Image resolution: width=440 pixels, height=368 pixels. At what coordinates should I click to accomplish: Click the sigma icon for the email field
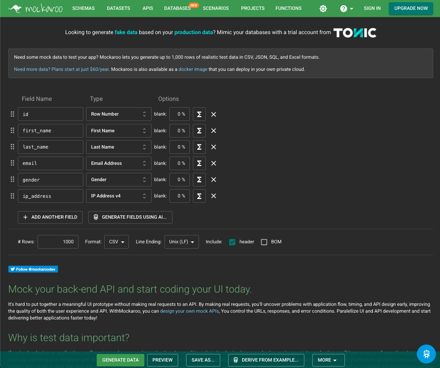tap(199, 163)
